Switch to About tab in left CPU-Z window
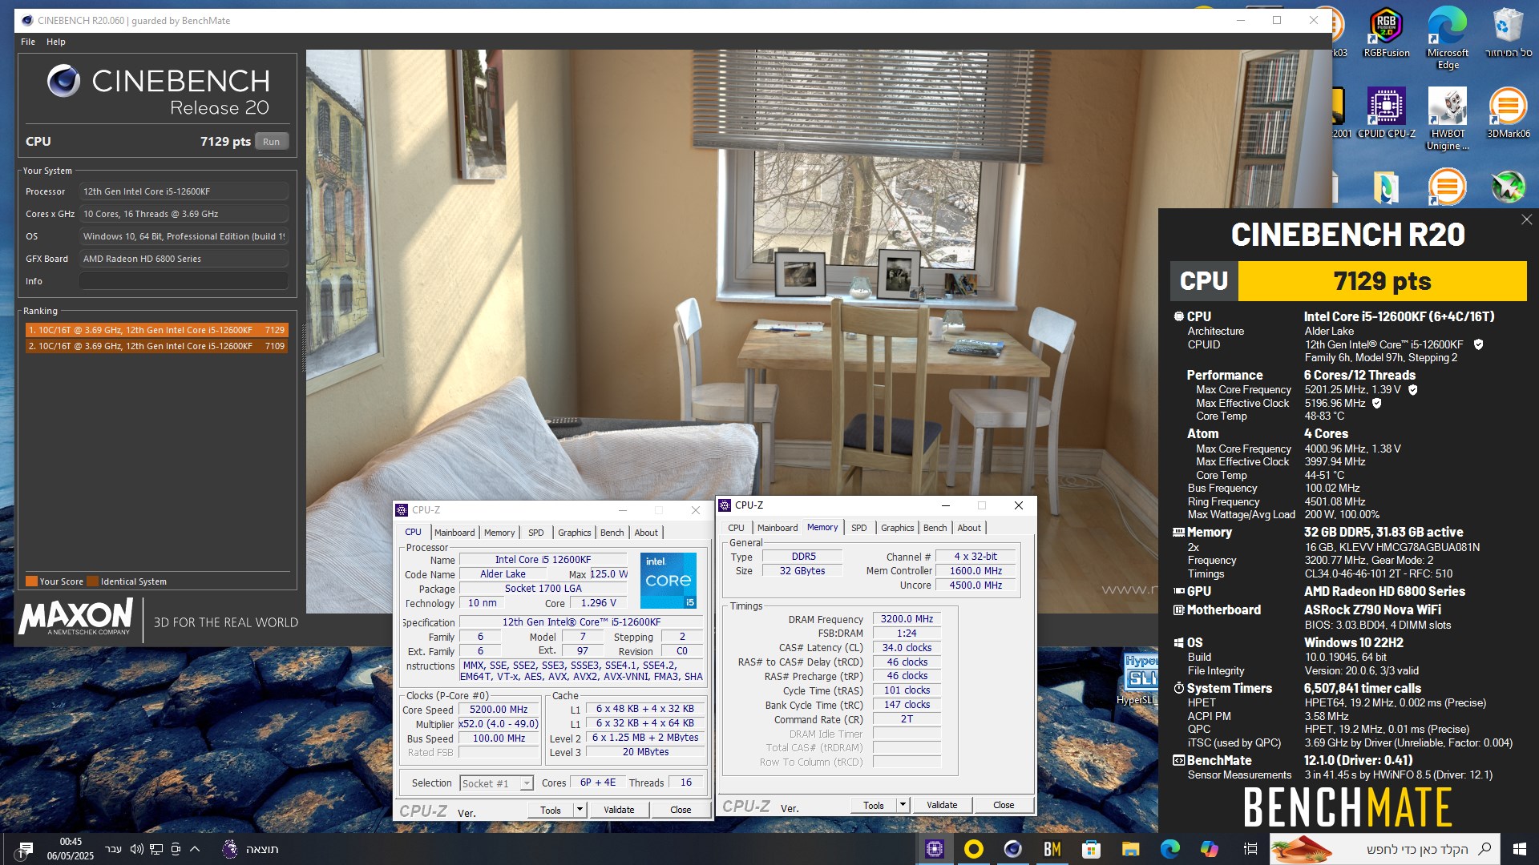The height and width of the screenshot is (865, 1539). (646, 533)
